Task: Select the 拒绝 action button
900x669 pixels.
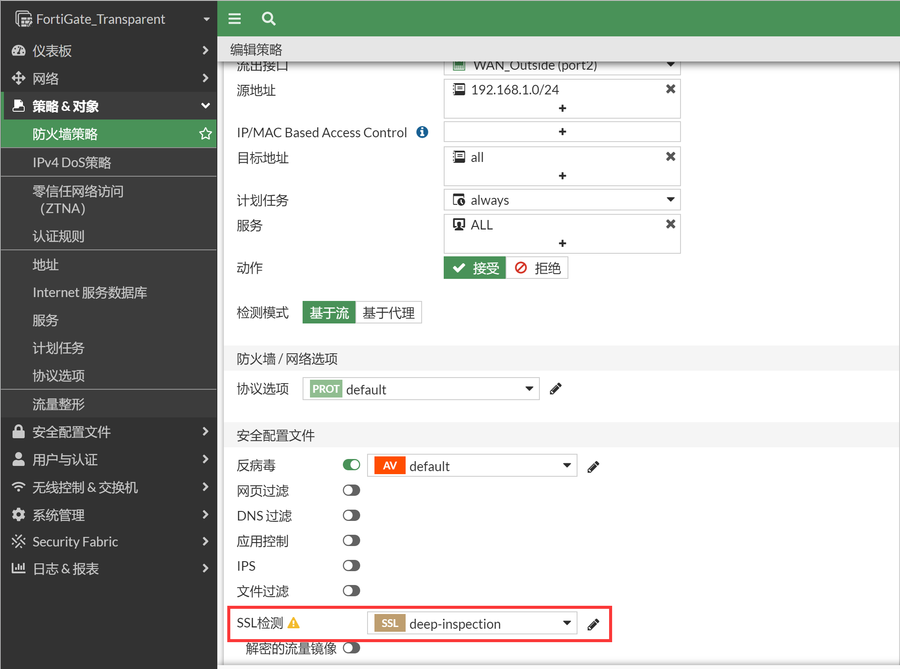Action: pyautogui.click(x=537, y=268)
